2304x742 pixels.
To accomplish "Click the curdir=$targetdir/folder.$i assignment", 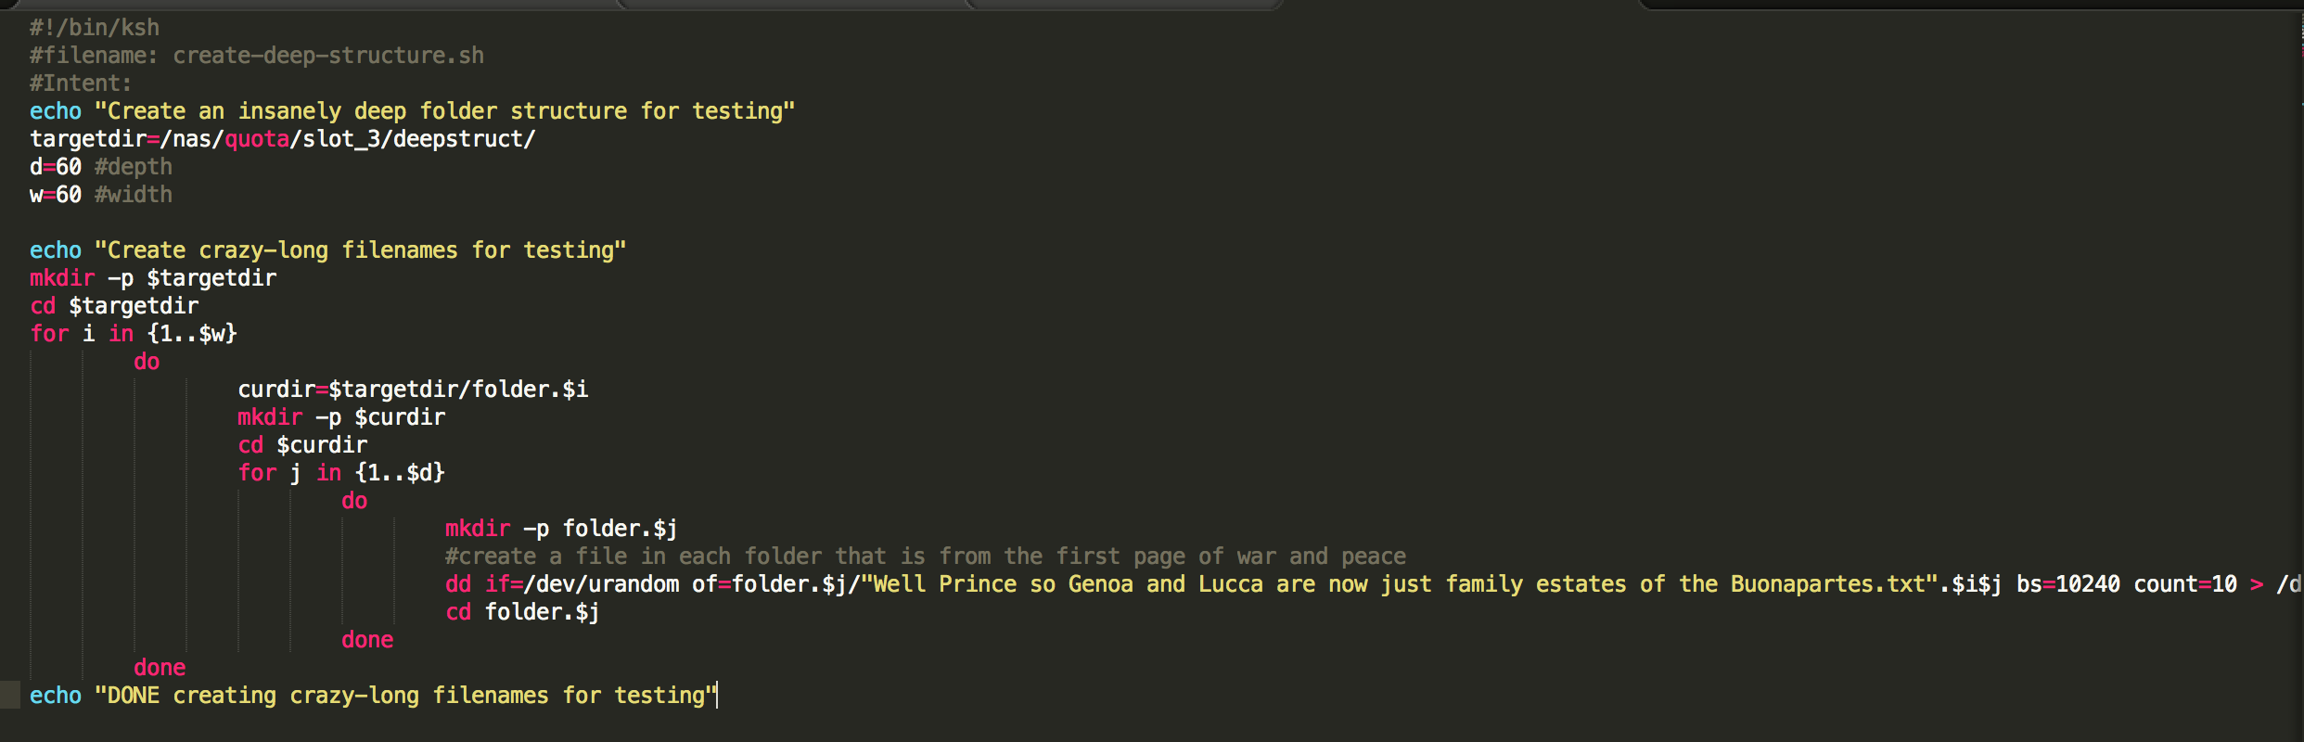I will 413,390.
